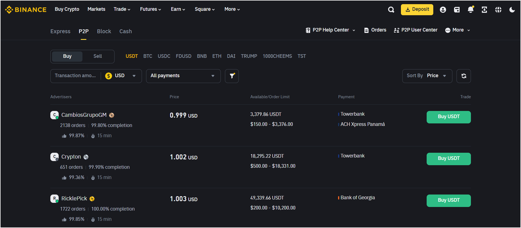Click the filter funnel icon
The width and height of the screenshot is (521, 228).
(x=232, y=76)
